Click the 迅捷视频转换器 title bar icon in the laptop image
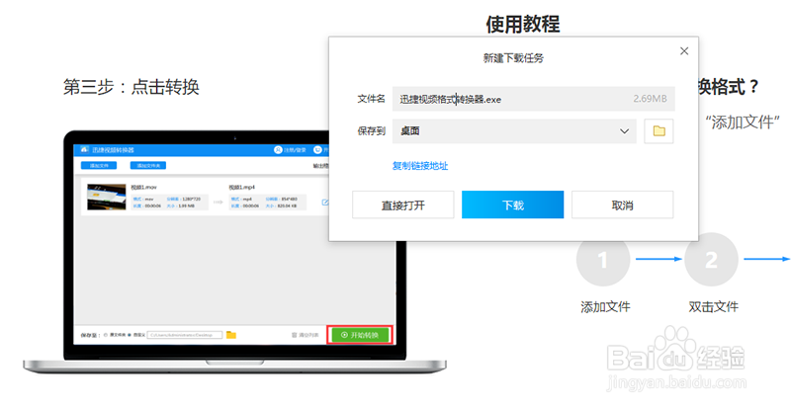The height and width of the screenshot is (410, 791). [x=84, y=150]
